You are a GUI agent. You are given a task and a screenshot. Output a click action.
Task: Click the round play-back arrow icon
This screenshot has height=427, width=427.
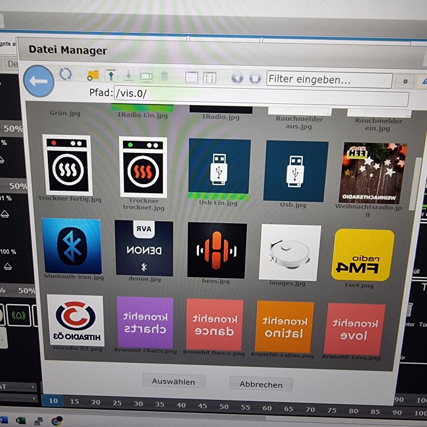[237, 78]
